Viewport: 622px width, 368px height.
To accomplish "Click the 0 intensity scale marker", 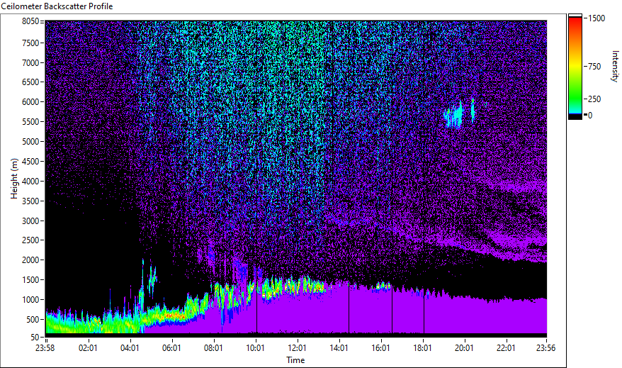I will coord(590,116).
